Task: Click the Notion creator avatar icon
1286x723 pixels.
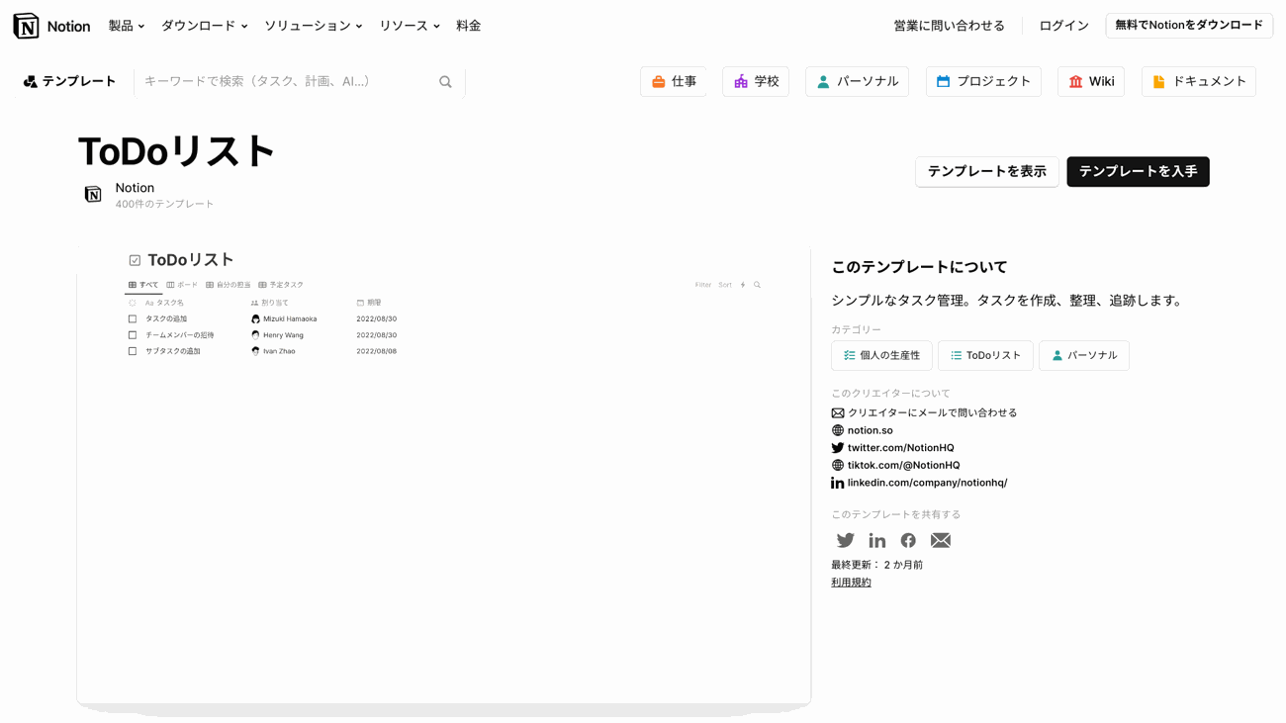Action: pos(93,194)
